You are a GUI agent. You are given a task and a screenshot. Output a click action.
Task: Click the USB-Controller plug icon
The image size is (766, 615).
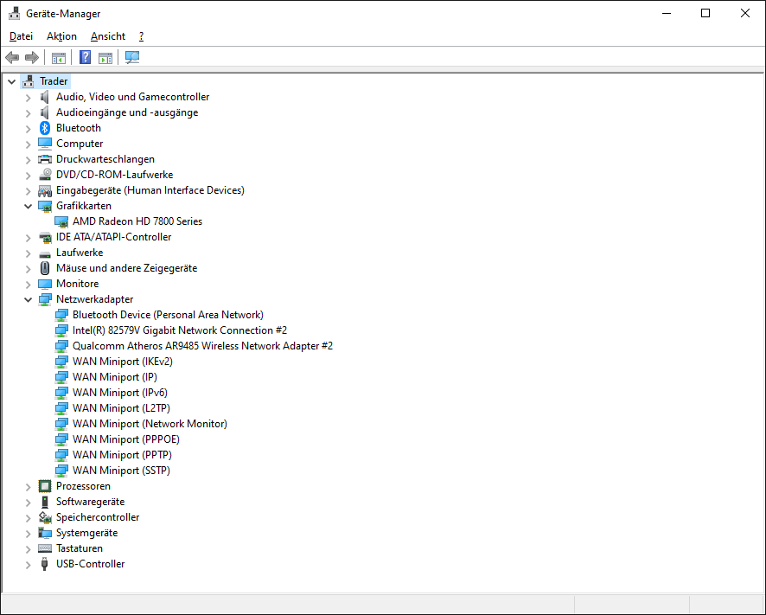click(45, 564)
